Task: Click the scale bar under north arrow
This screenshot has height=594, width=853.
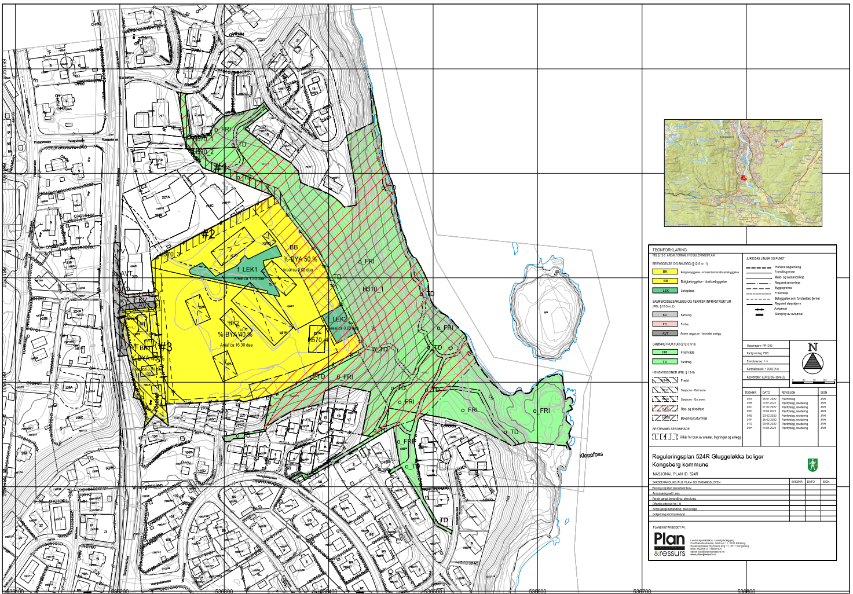Action: (814, 382)
